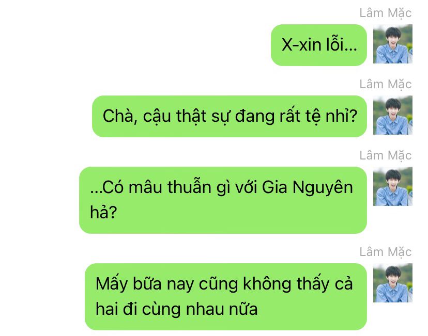Image resolution: width=428 pixels, height=336 pixels.
Task: Click avatar beside the "Có mâu thuẫn" message
Action: point(392,186)
